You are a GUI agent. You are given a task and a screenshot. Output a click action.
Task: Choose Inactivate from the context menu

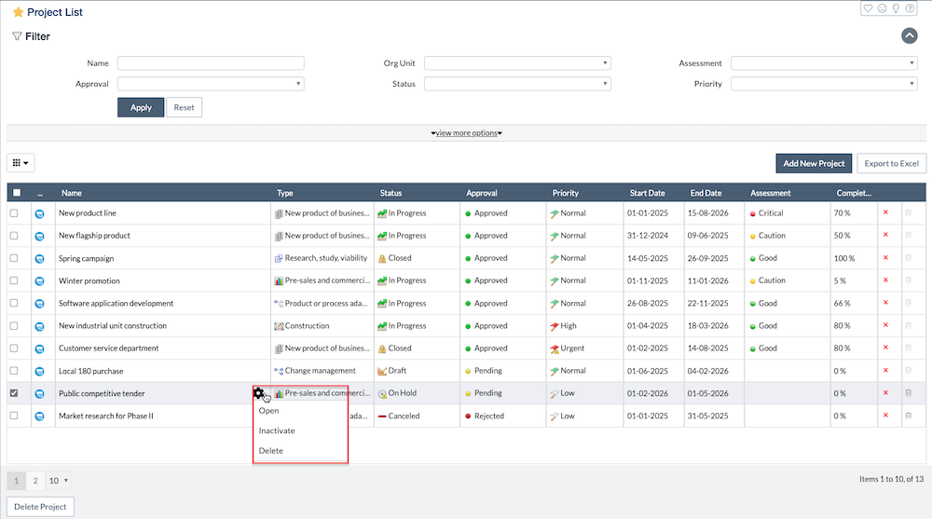click(x=277, y=430)
